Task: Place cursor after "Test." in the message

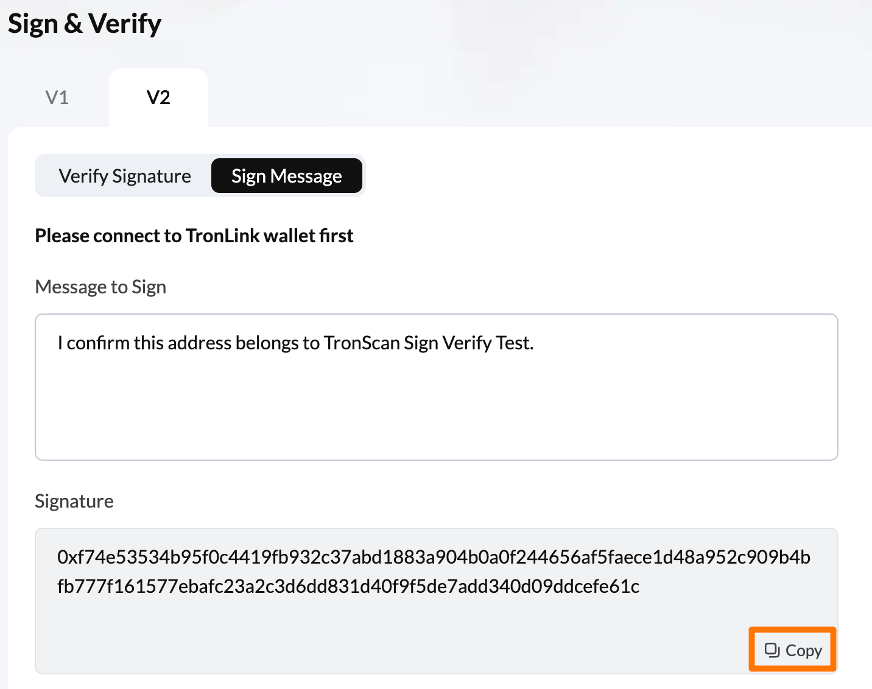Action: pyautogui.click(x=536, y=343)
